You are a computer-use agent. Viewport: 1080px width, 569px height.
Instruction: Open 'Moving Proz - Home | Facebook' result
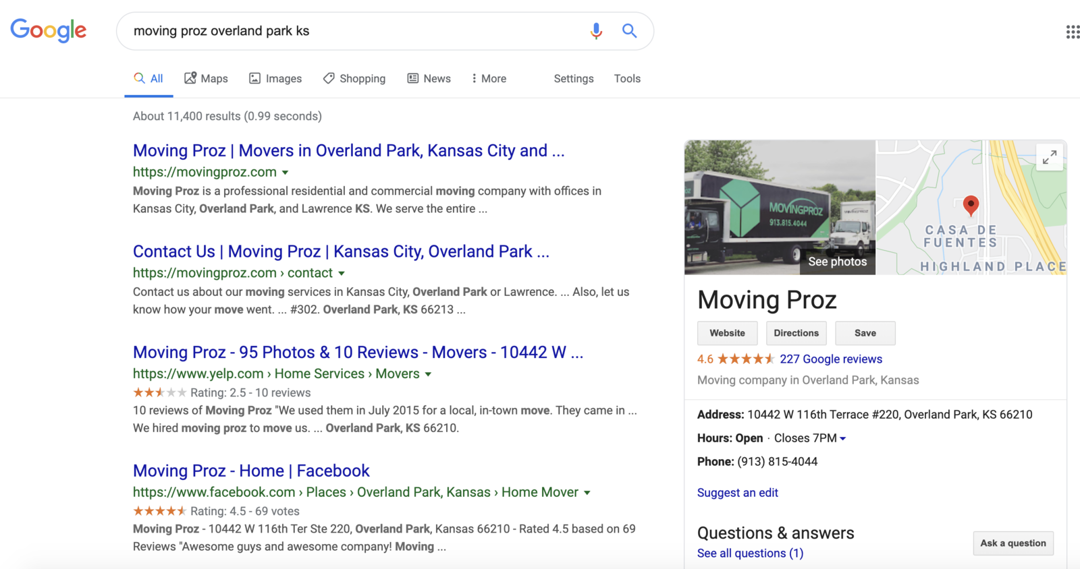point(251,471)
